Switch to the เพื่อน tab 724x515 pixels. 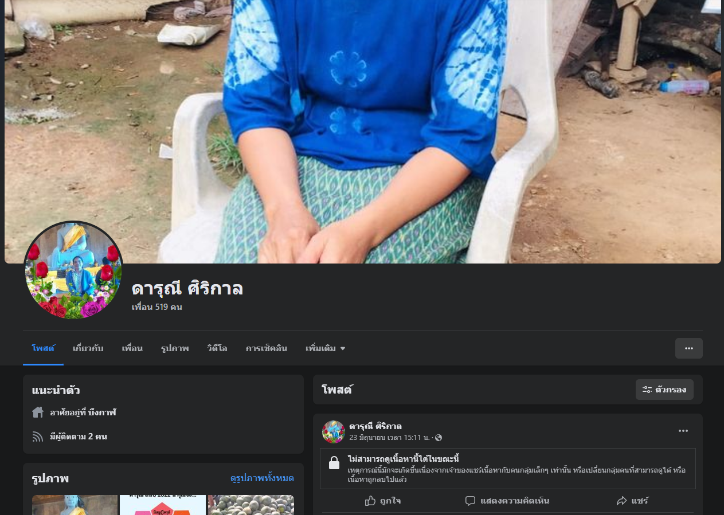(132, 348)
